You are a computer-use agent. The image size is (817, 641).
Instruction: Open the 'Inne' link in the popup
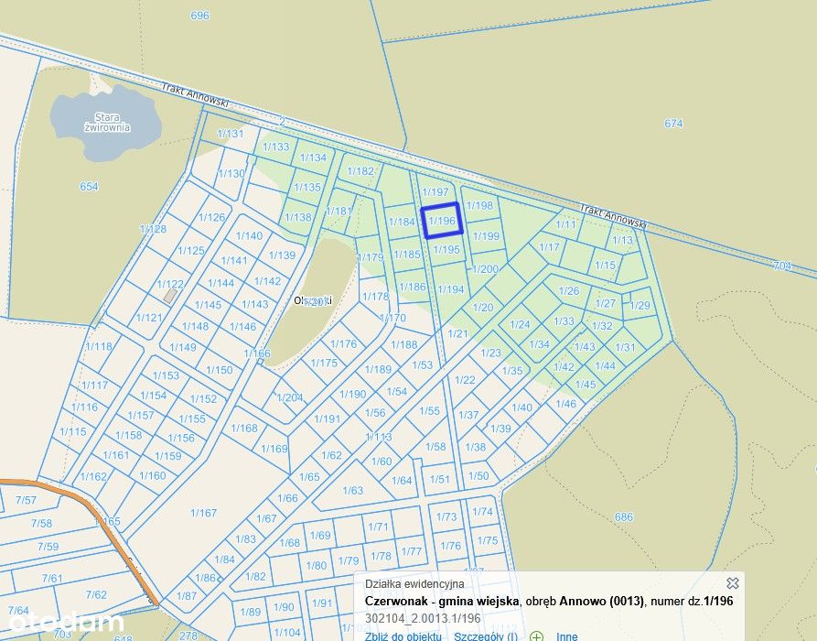click(x=567, y=636)
